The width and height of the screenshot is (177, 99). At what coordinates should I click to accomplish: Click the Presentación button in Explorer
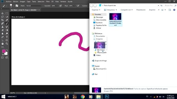[141, 10]
